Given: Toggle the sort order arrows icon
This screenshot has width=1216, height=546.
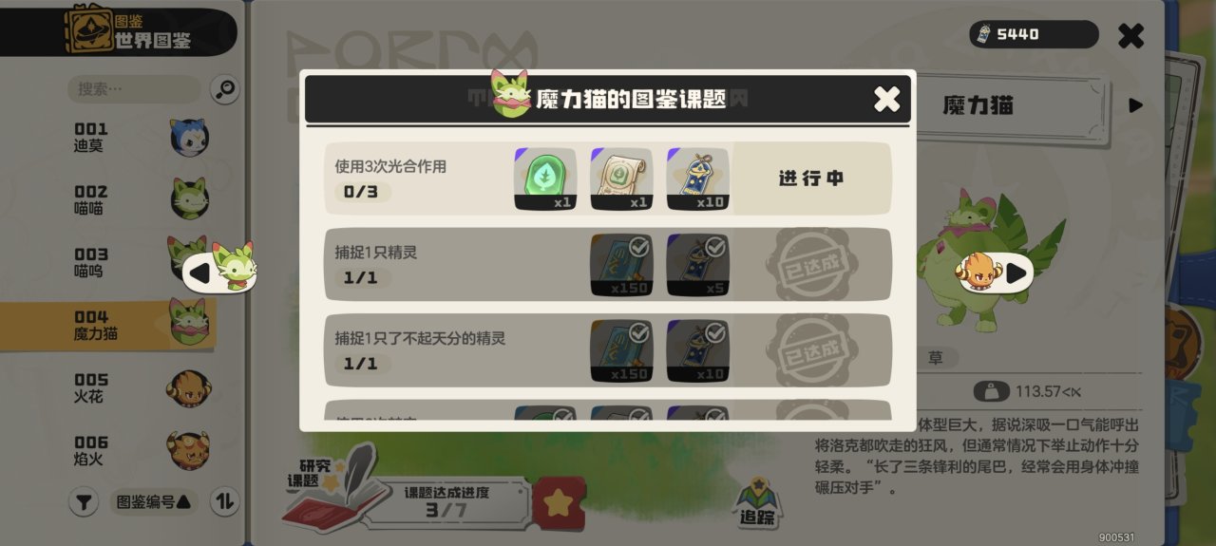Looking at the screenshot, I should 225,501.
